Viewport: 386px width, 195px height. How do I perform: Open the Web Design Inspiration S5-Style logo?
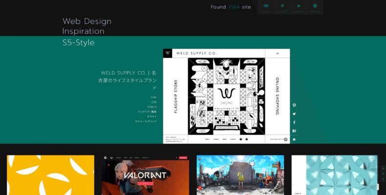click(x=87, y=32)
